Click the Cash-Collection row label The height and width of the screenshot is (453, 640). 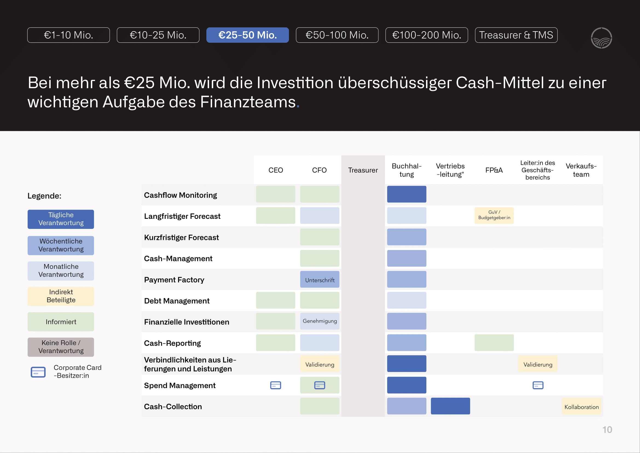pyautogui.click(x=173, y=407)
